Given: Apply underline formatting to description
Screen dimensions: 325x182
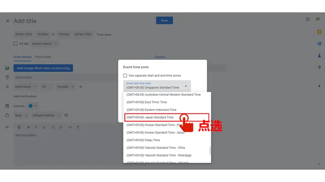Looking at the screenshot, I should [x=44, y=127].
